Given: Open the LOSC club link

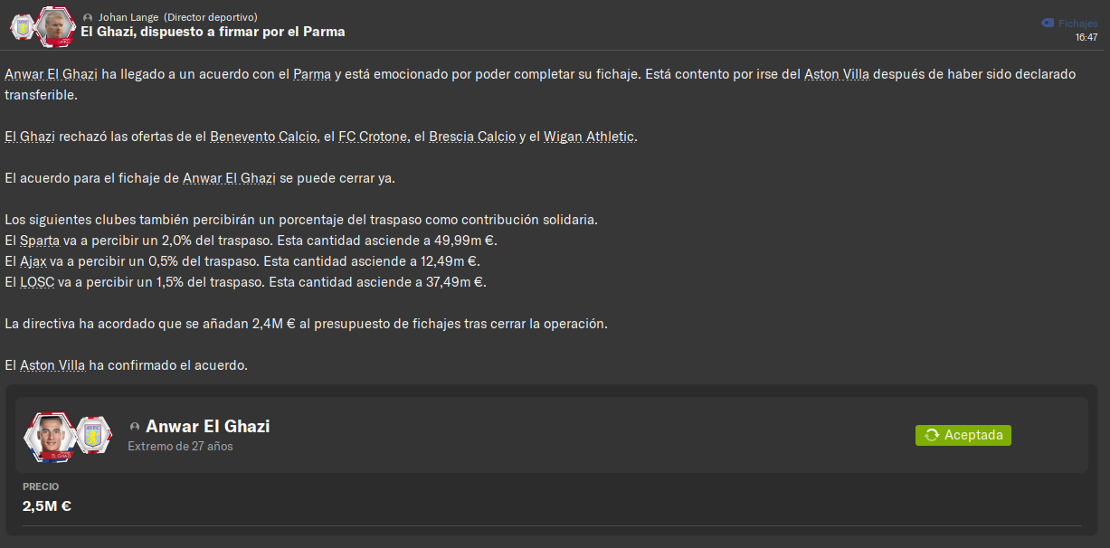Looking at the screenshot, I should pyautogui.click(x=36, y=282).
